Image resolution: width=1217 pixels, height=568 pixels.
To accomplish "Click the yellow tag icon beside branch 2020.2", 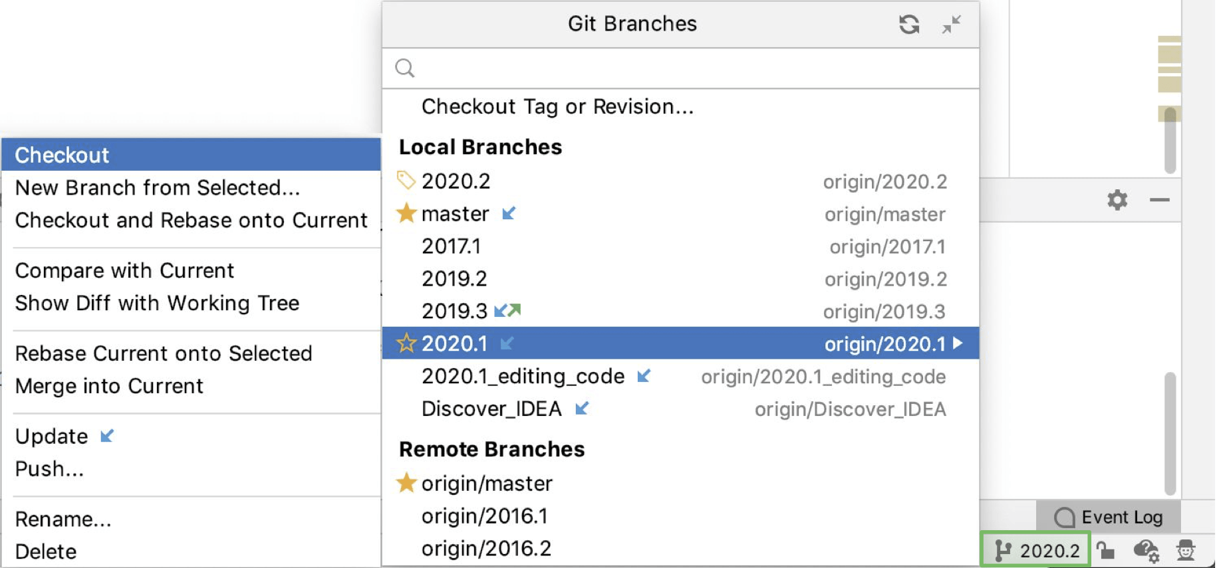I will [406, 179].
